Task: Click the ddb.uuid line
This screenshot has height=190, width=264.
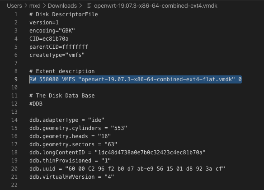Action: coord(127,169)
